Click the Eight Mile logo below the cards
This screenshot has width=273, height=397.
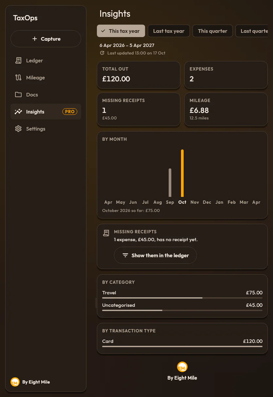pos(182,367)
